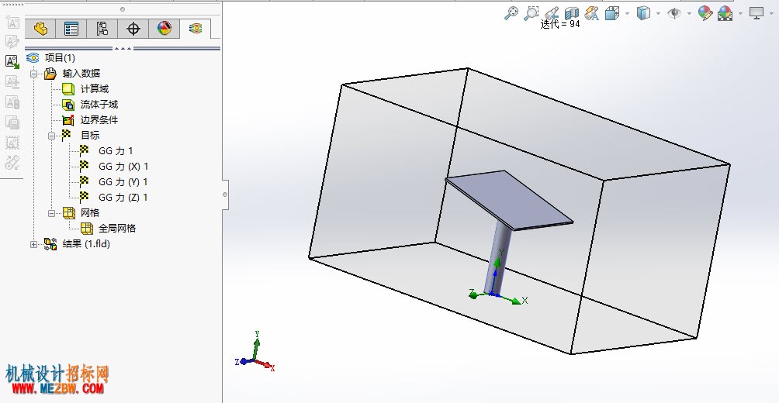Open the Display Style cube icon
Screen dimensions: 779x403
pyautogui.click(x=643, y=13)
